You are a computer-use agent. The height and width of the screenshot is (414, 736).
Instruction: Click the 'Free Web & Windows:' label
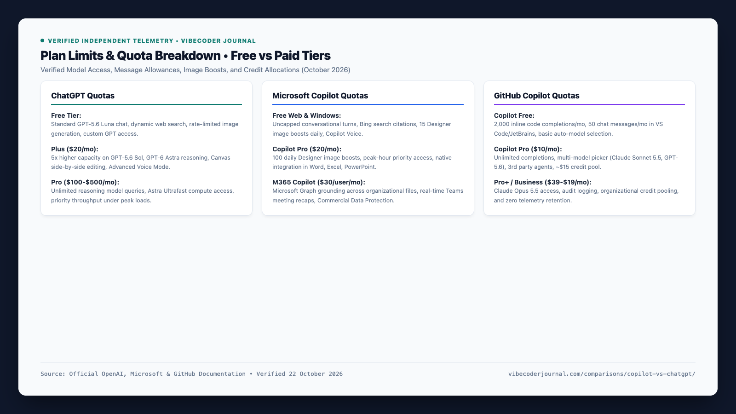point(307,115)
